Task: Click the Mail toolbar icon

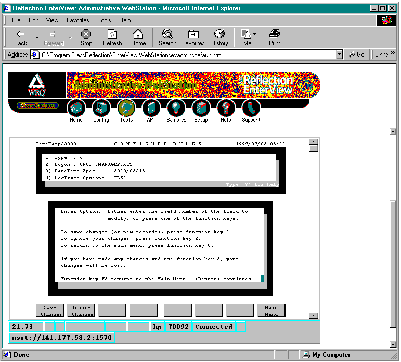Action: tap(247, 38)
